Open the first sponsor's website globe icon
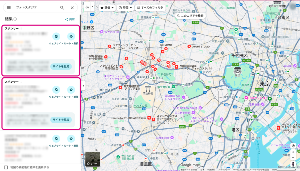This screenshot has width=300, height=171. point(56,37)
